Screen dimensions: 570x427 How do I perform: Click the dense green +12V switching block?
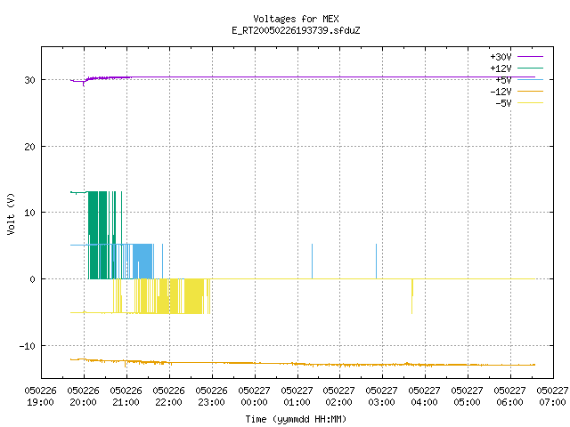click(98, 235)
